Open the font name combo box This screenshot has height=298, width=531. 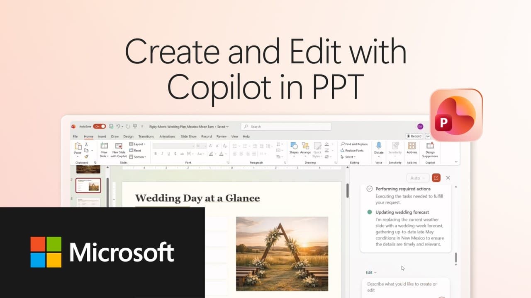click(x=173, y=146)
